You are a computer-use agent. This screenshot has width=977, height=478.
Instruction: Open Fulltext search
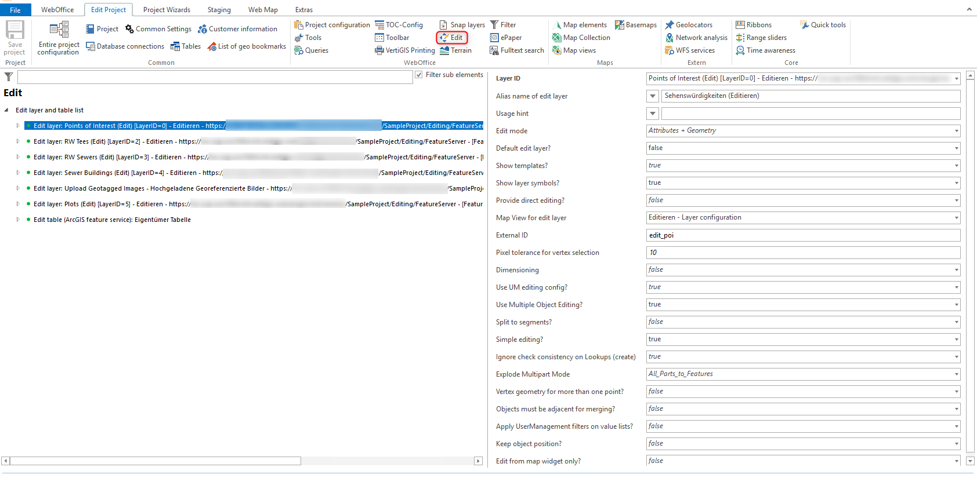point(517,50)
